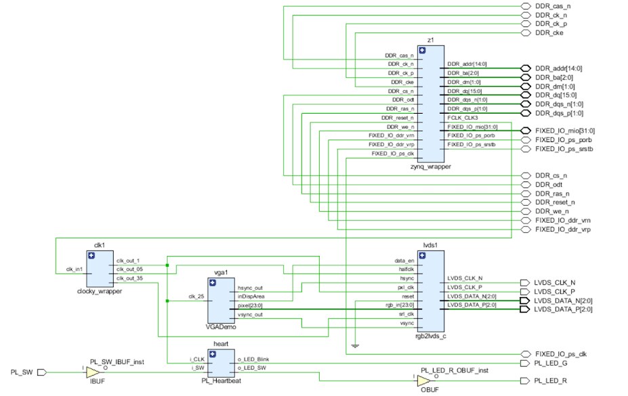This screenshot has height=396, width=628.
Task: Click the FIXED_IO_ps_clk port label
Action: pos(561,354)
